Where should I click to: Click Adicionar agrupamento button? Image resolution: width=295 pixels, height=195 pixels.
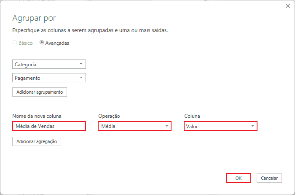[x=40, y=92]
